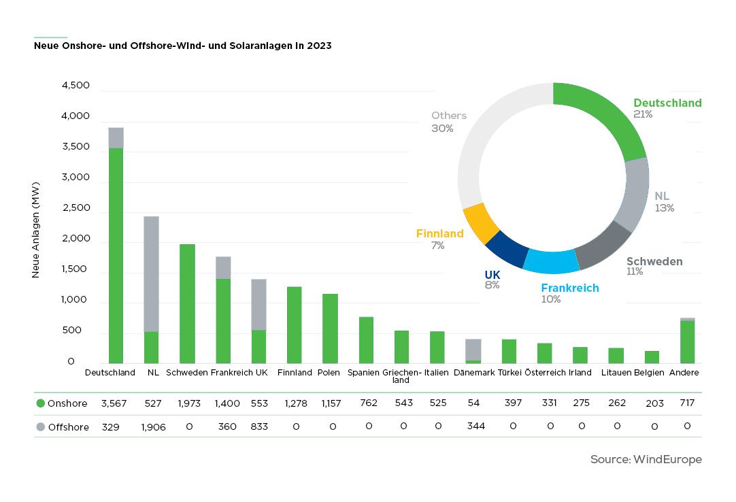Click the Onshore value 397

(x=513, y=403)
